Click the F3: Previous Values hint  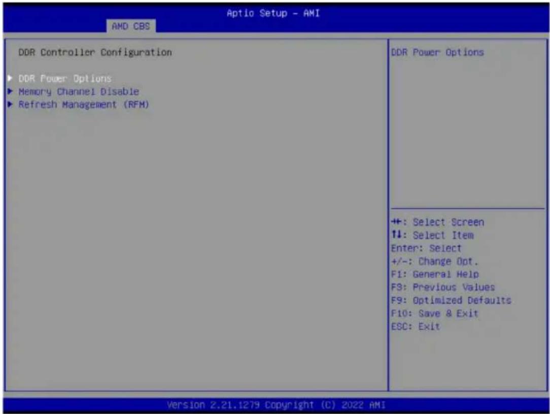tap(442, 287)
